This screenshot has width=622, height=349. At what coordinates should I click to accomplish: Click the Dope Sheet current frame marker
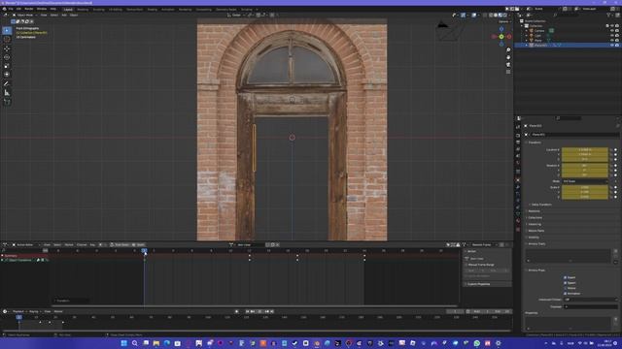(x=145, y=250)
